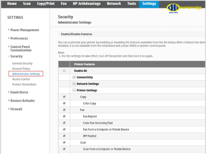Expand the Connectivity feature group
Screen dimensions: 206x154
(74, 77)
